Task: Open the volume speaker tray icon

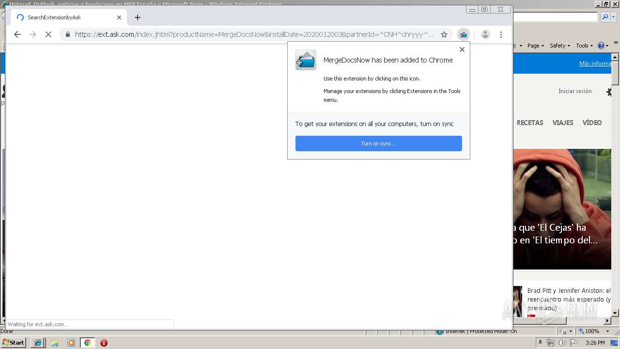Action: (562, 343)
